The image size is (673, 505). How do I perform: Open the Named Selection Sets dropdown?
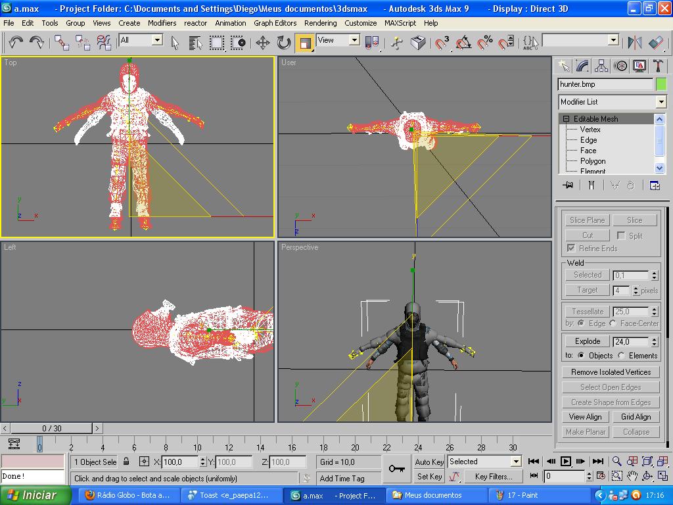click(613, 40)
